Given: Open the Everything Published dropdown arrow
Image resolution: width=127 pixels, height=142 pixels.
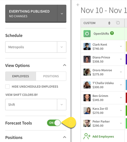Looking at the screenshot, I should 62,14.
